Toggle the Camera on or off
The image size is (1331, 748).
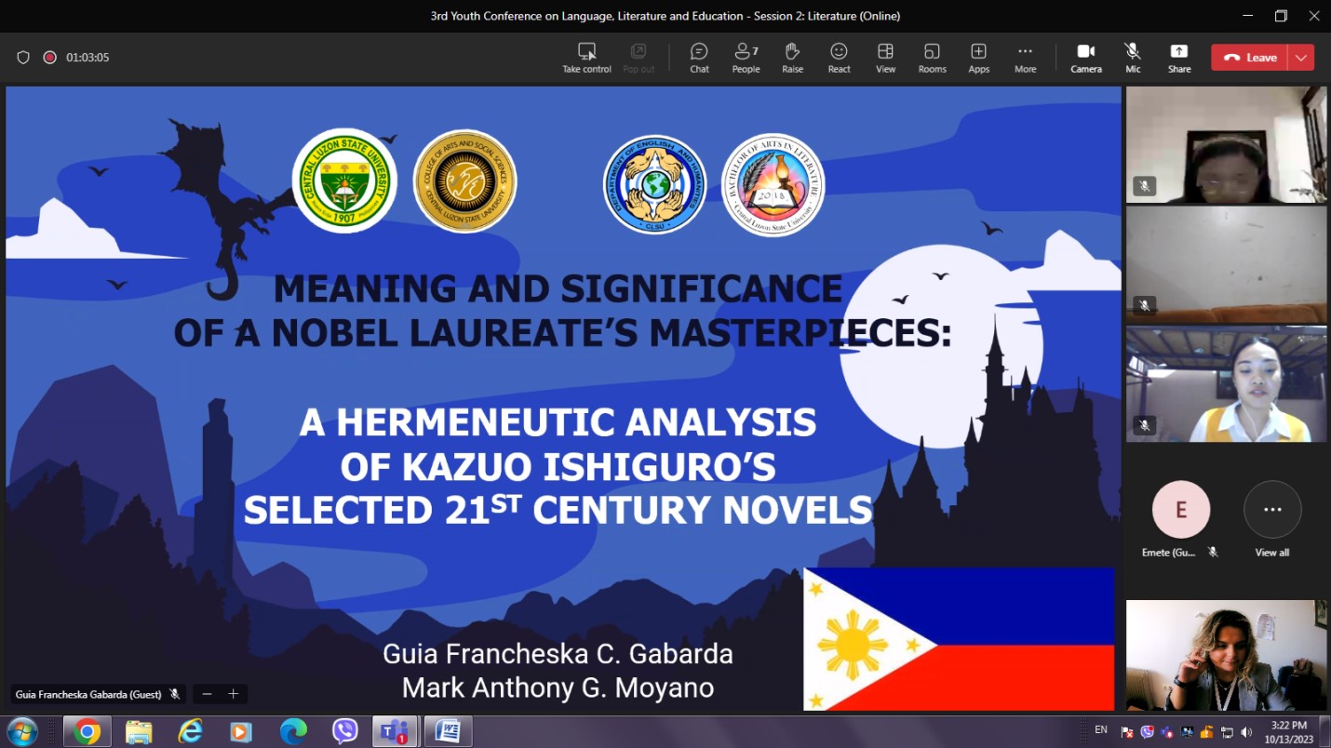(1085, 58)
